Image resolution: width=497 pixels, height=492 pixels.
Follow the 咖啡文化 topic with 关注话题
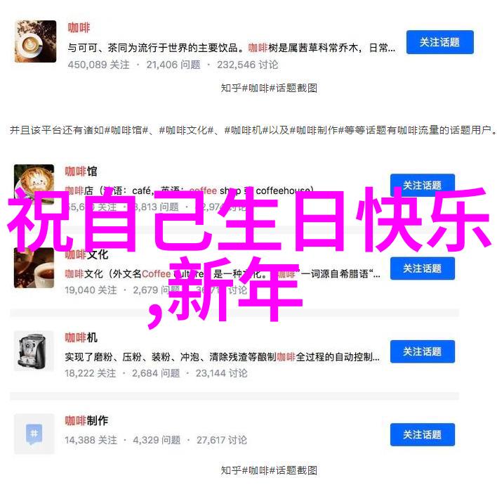[423, 268]
